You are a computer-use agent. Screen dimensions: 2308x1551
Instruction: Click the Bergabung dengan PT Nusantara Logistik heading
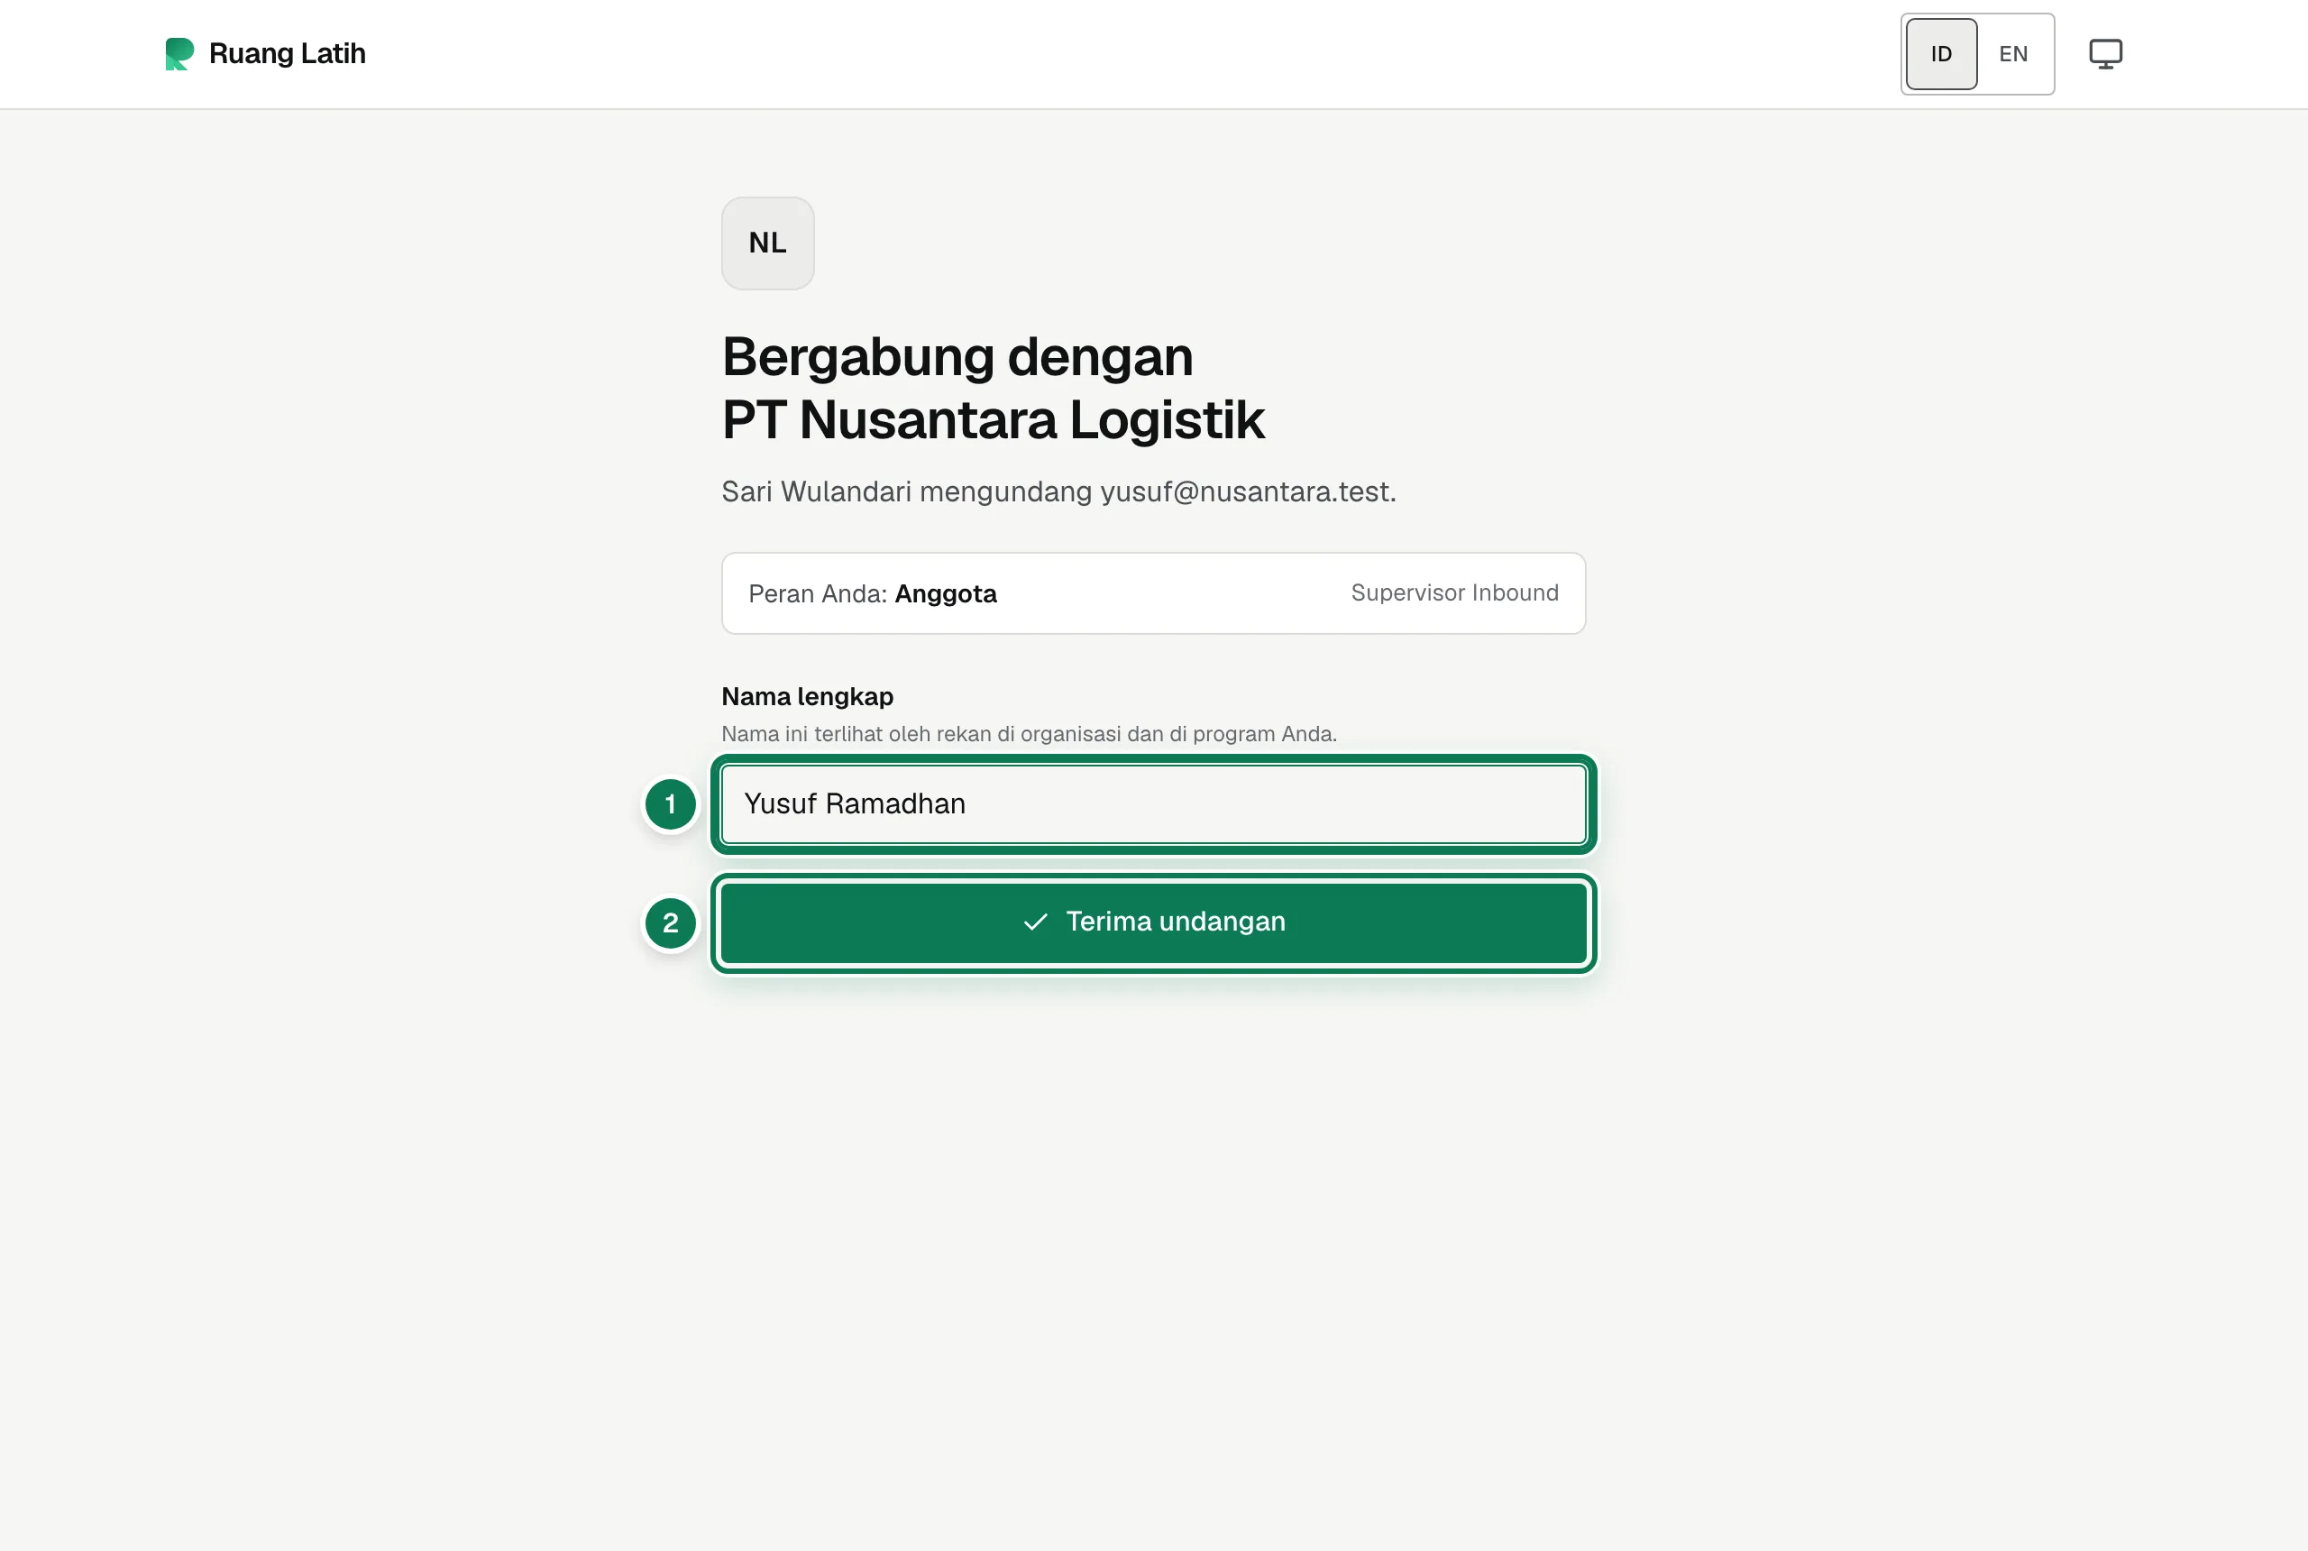pos(993,388)
